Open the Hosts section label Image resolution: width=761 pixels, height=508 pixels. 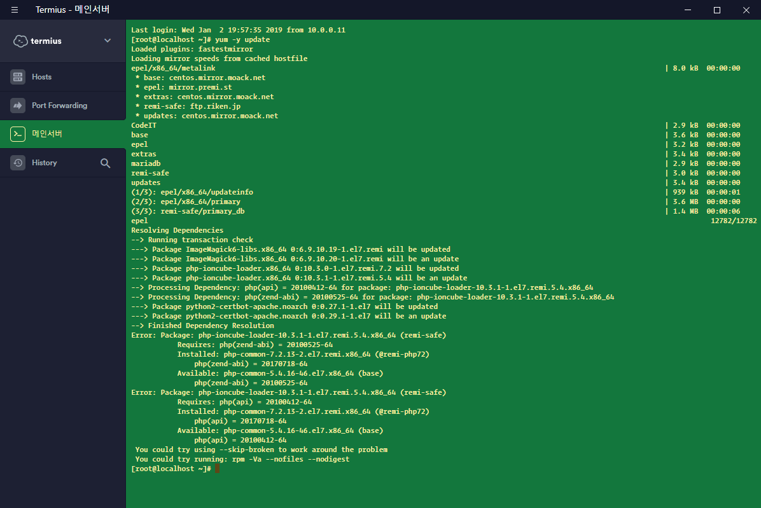pos(42,77)
